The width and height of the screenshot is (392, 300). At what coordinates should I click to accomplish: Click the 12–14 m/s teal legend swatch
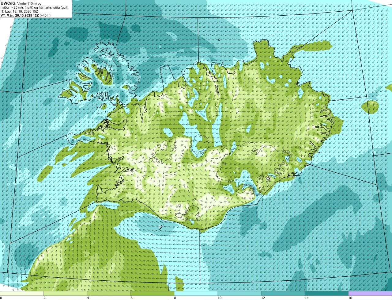pyautogui.click(x=283, y=293)
